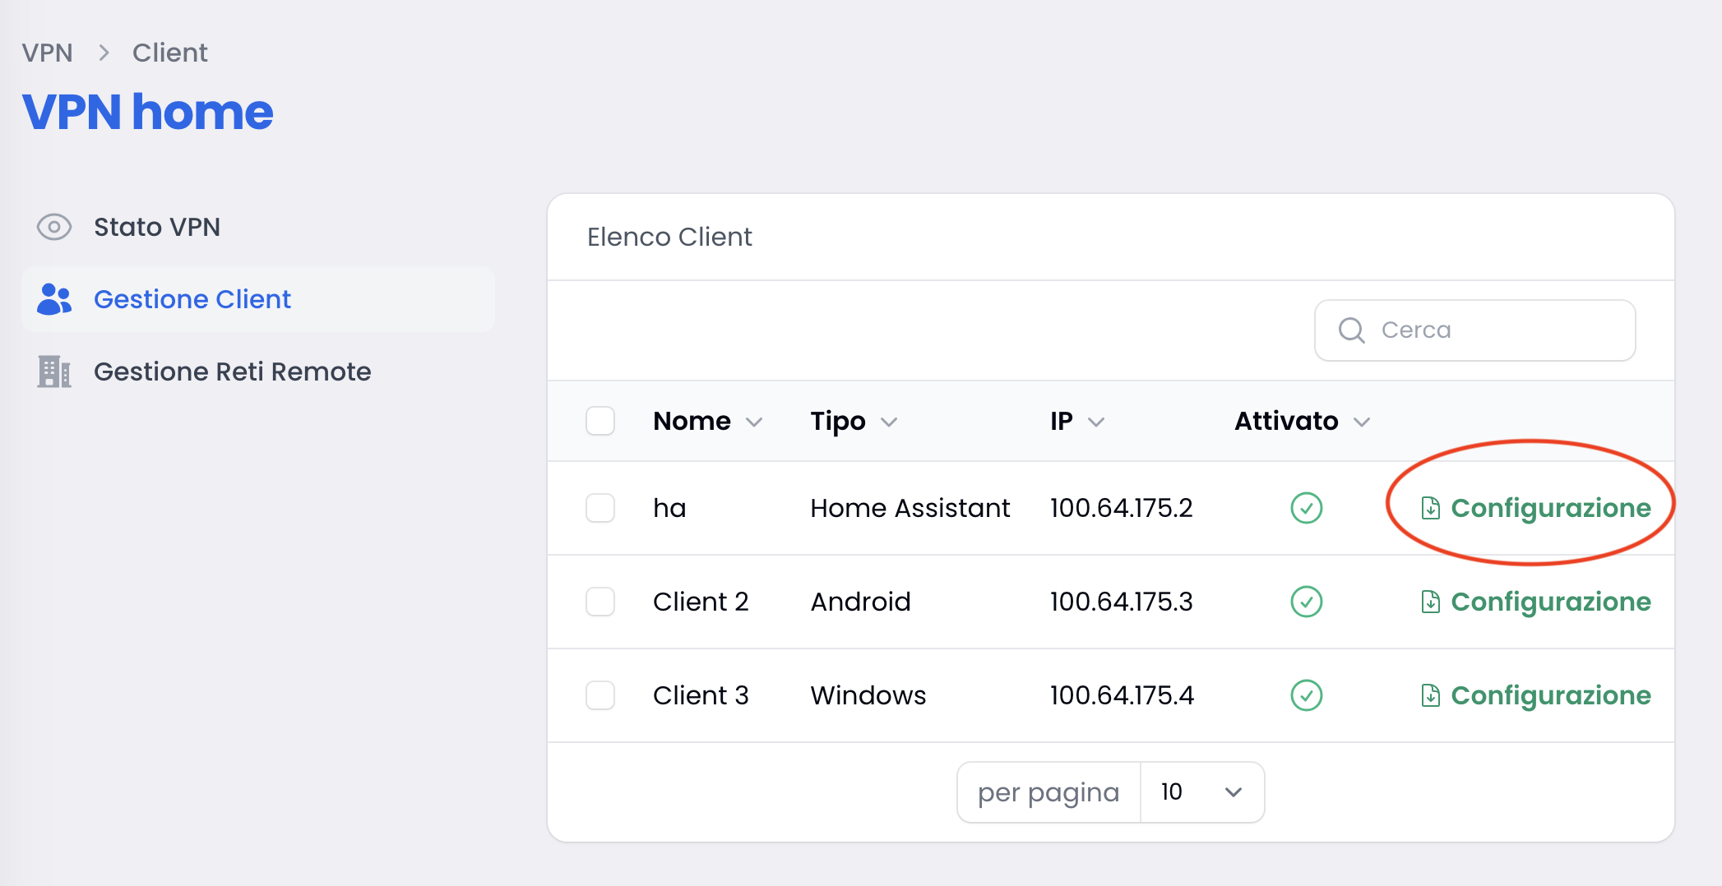Viewport: 1722px width, 886px height.
Task: Click the per pagina label
Action: point(1048,792)
